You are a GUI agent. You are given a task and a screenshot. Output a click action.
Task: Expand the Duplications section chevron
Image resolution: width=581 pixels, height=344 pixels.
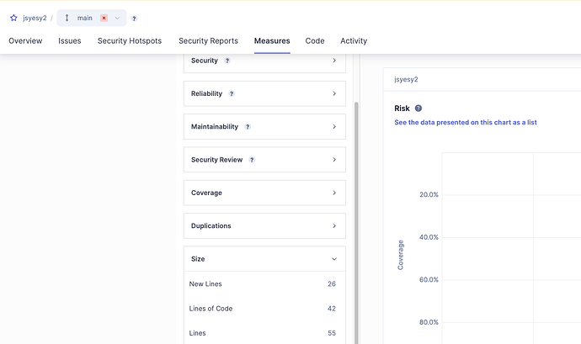(334, 226)
